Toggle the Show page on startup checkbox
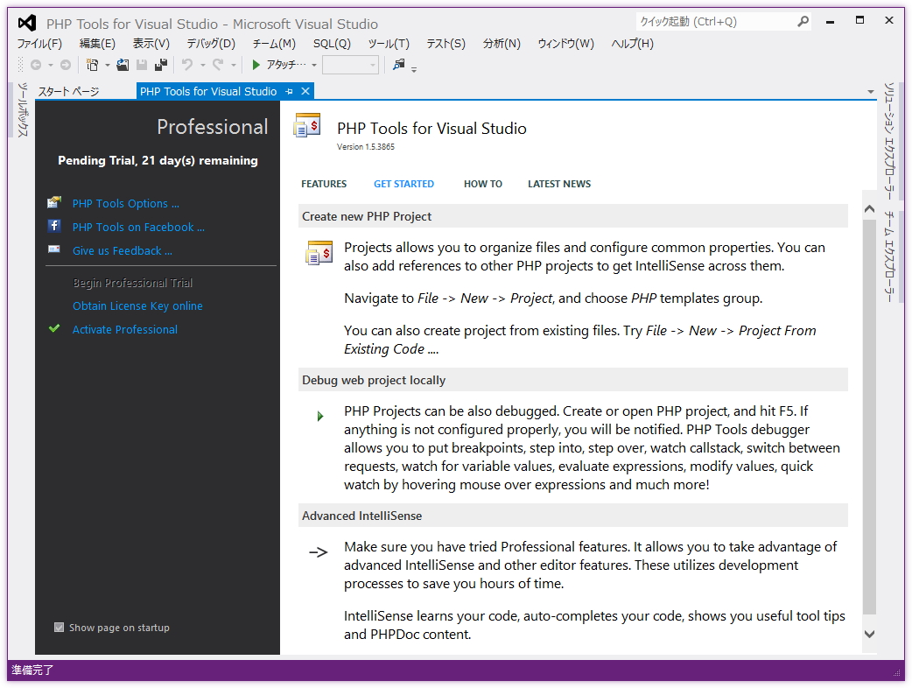The height and width of the screenshot is (688, 912). coord(59,628)
